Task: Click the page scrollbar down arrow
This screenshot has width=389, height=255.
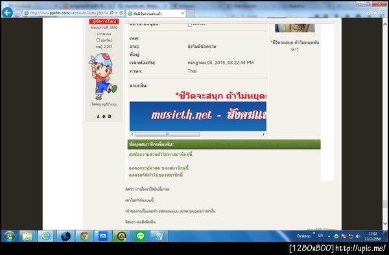Action: tap(384, 223)
